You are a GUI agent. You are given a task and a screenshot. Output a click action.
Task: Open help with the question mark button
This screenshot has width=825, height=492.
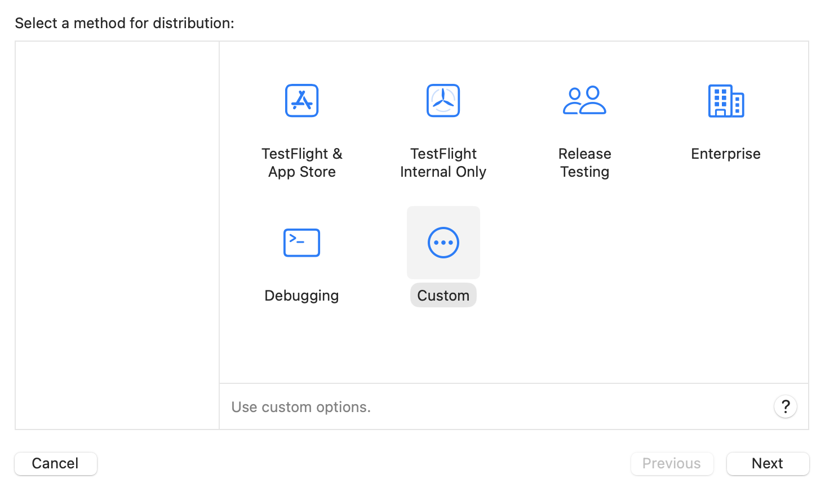(785, 406)
